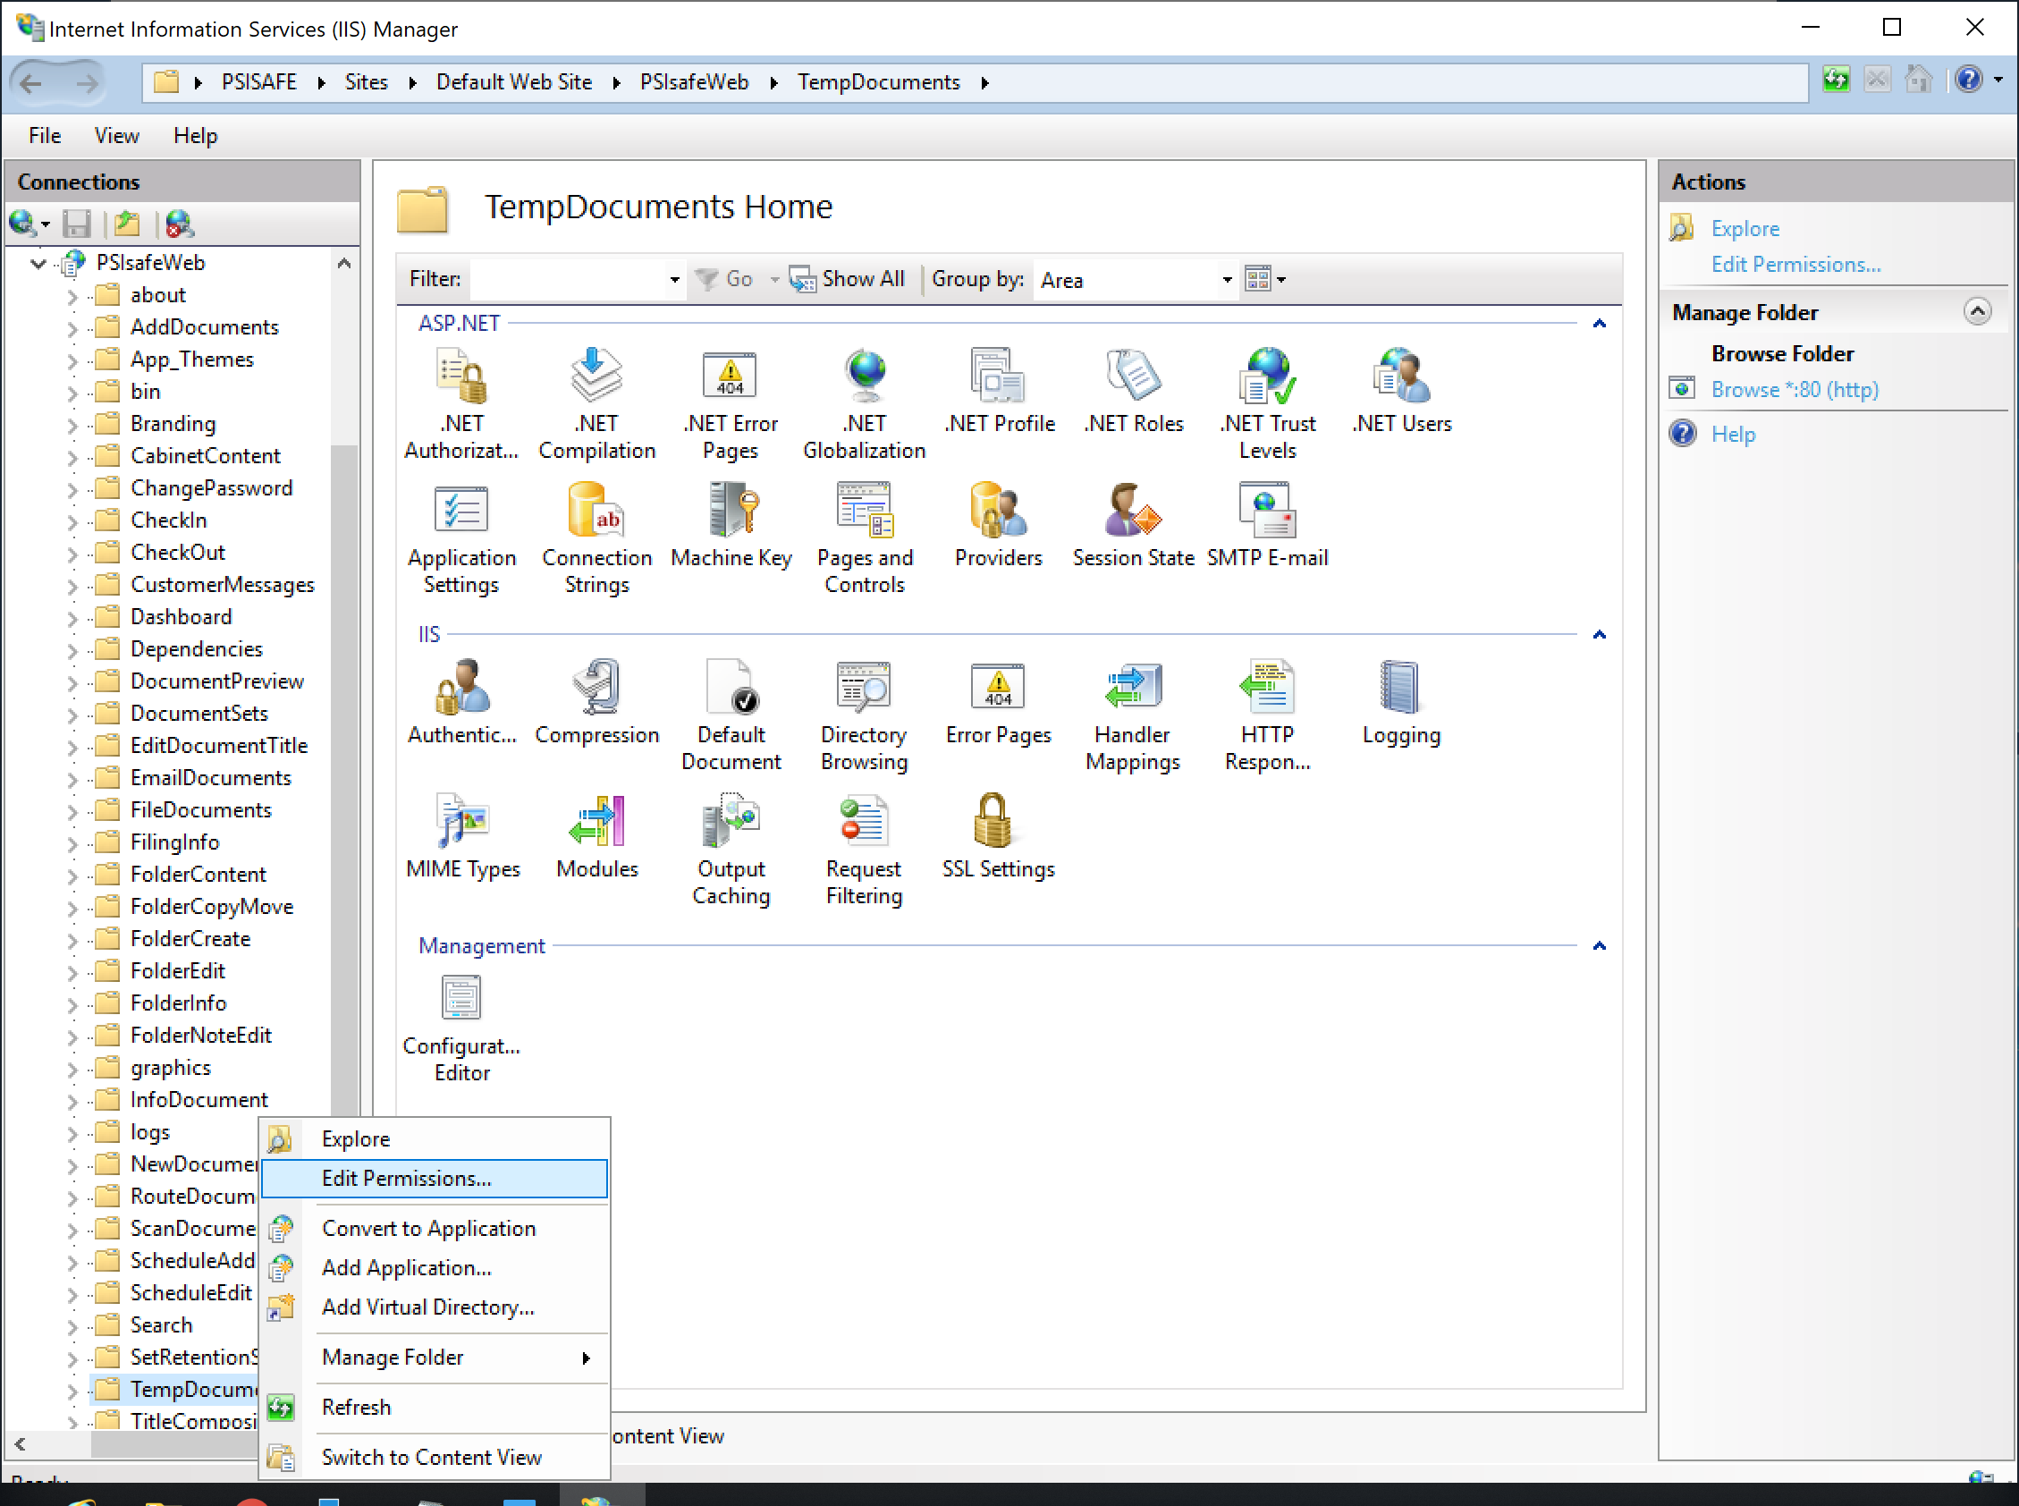2019x1506 pixels.
Task: Collapse the PSIsafeWeb tree node
Action: pyautogui.click(x=38, y=264)
